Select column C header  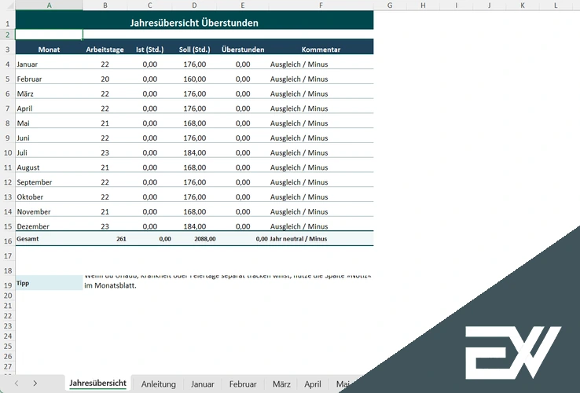click(x=150, y=6)
